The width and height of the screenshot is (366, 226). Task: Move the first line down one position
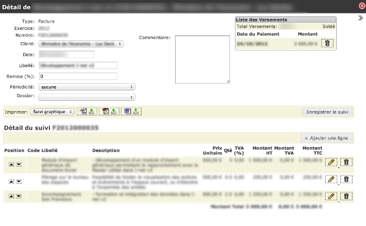tap(19, 164)
